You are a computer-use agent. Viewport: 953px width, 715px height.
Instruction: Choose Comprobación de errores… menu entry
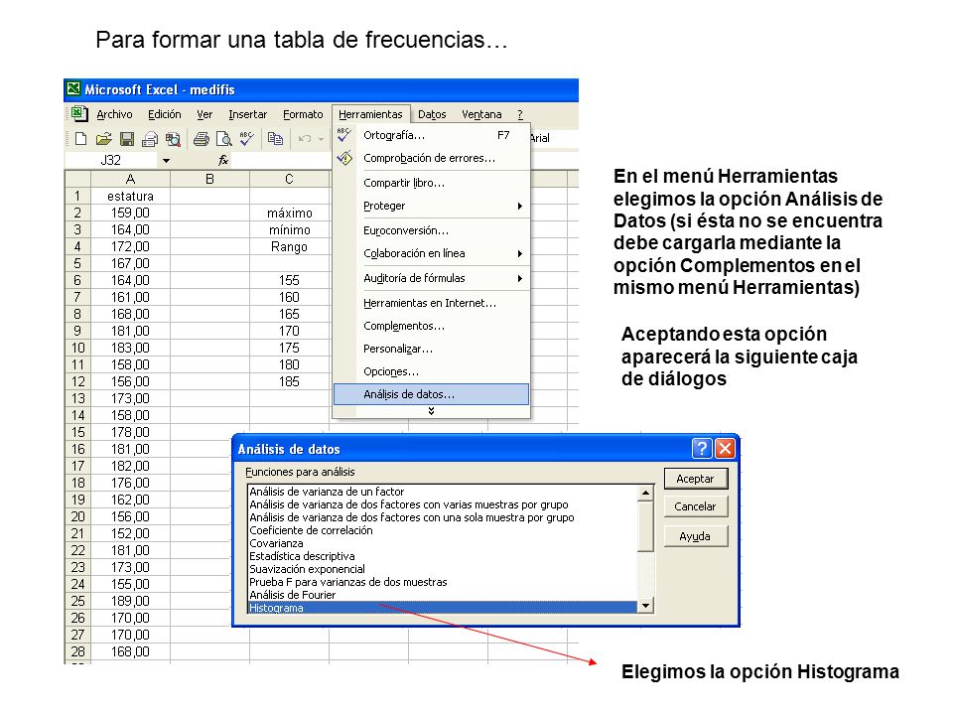coord(431,158)
